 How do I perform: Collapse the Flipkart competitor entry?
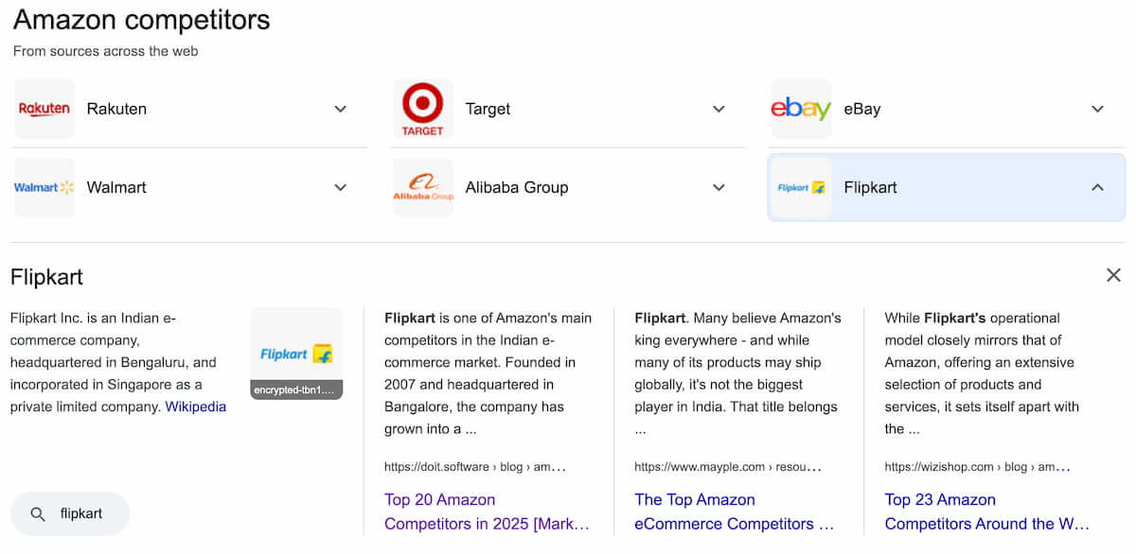coord(1097,187)
